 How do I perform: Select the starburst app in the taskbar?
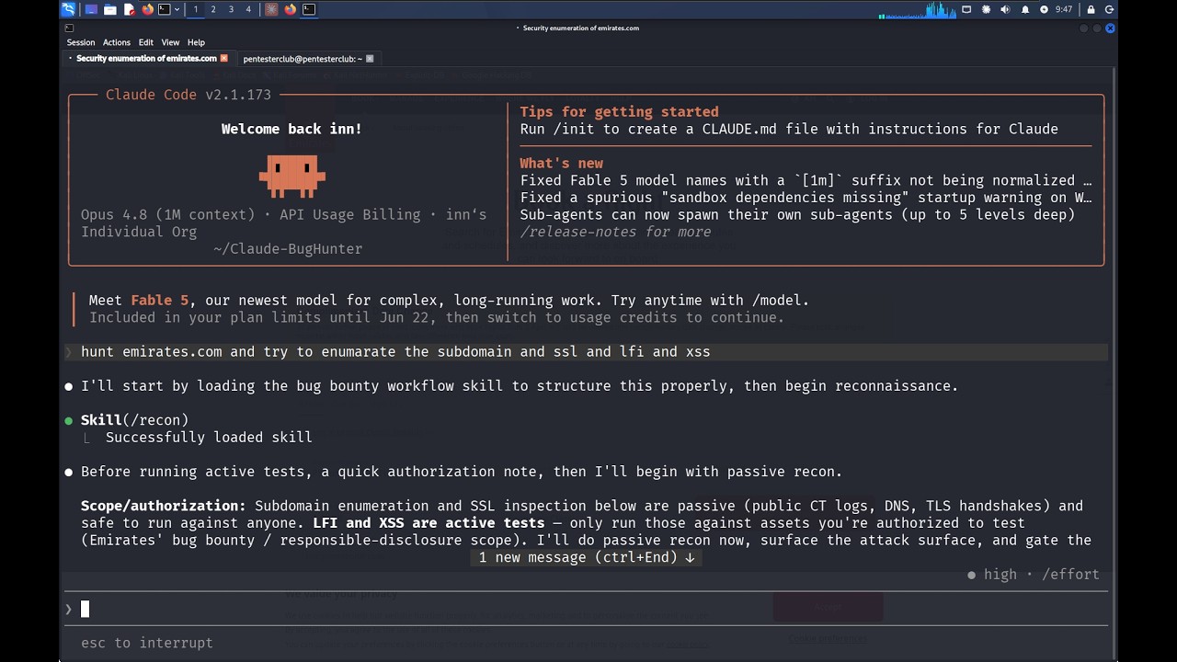pos(271,9)
